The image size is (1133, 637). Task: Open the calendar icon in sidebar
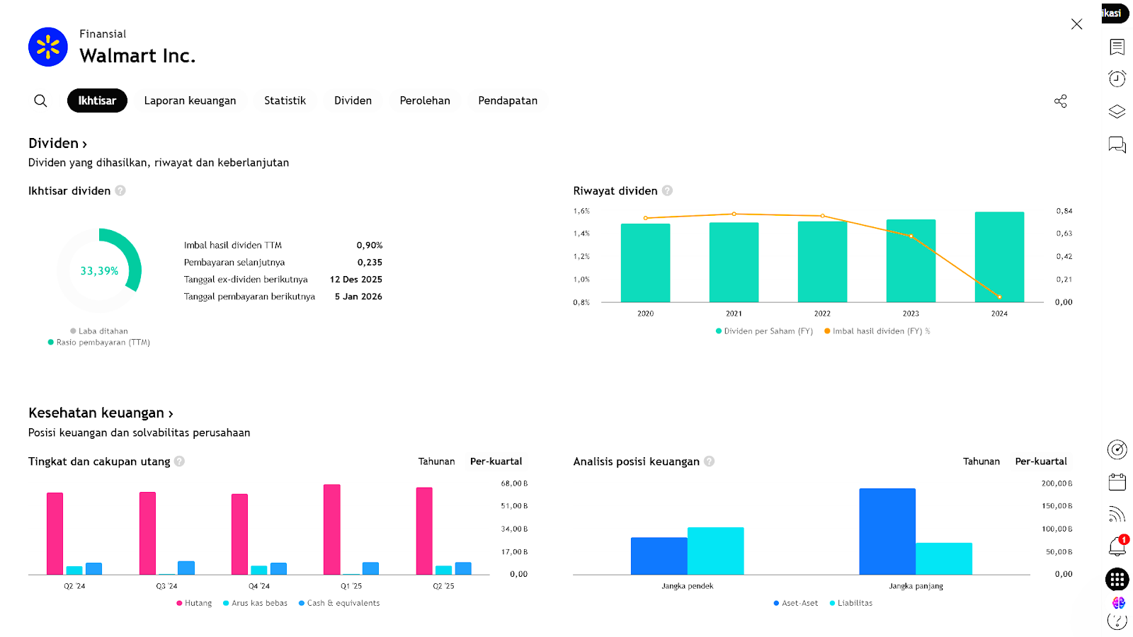click(x=1117, y=482)
